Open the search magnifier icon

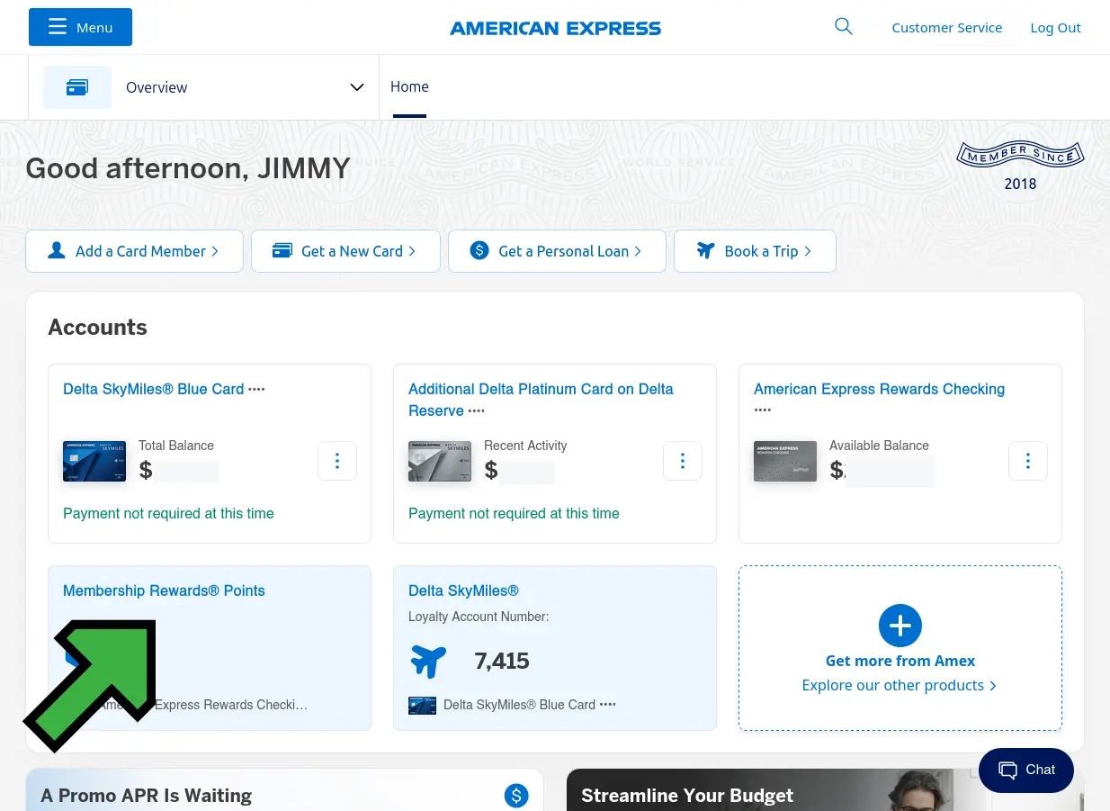click(843, 27)
